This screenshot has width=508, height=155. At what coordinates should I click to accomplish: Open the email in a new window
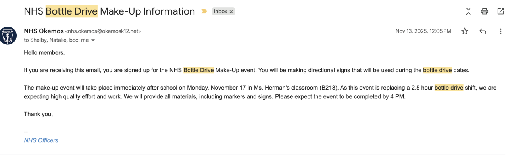[x=500, y=11]
